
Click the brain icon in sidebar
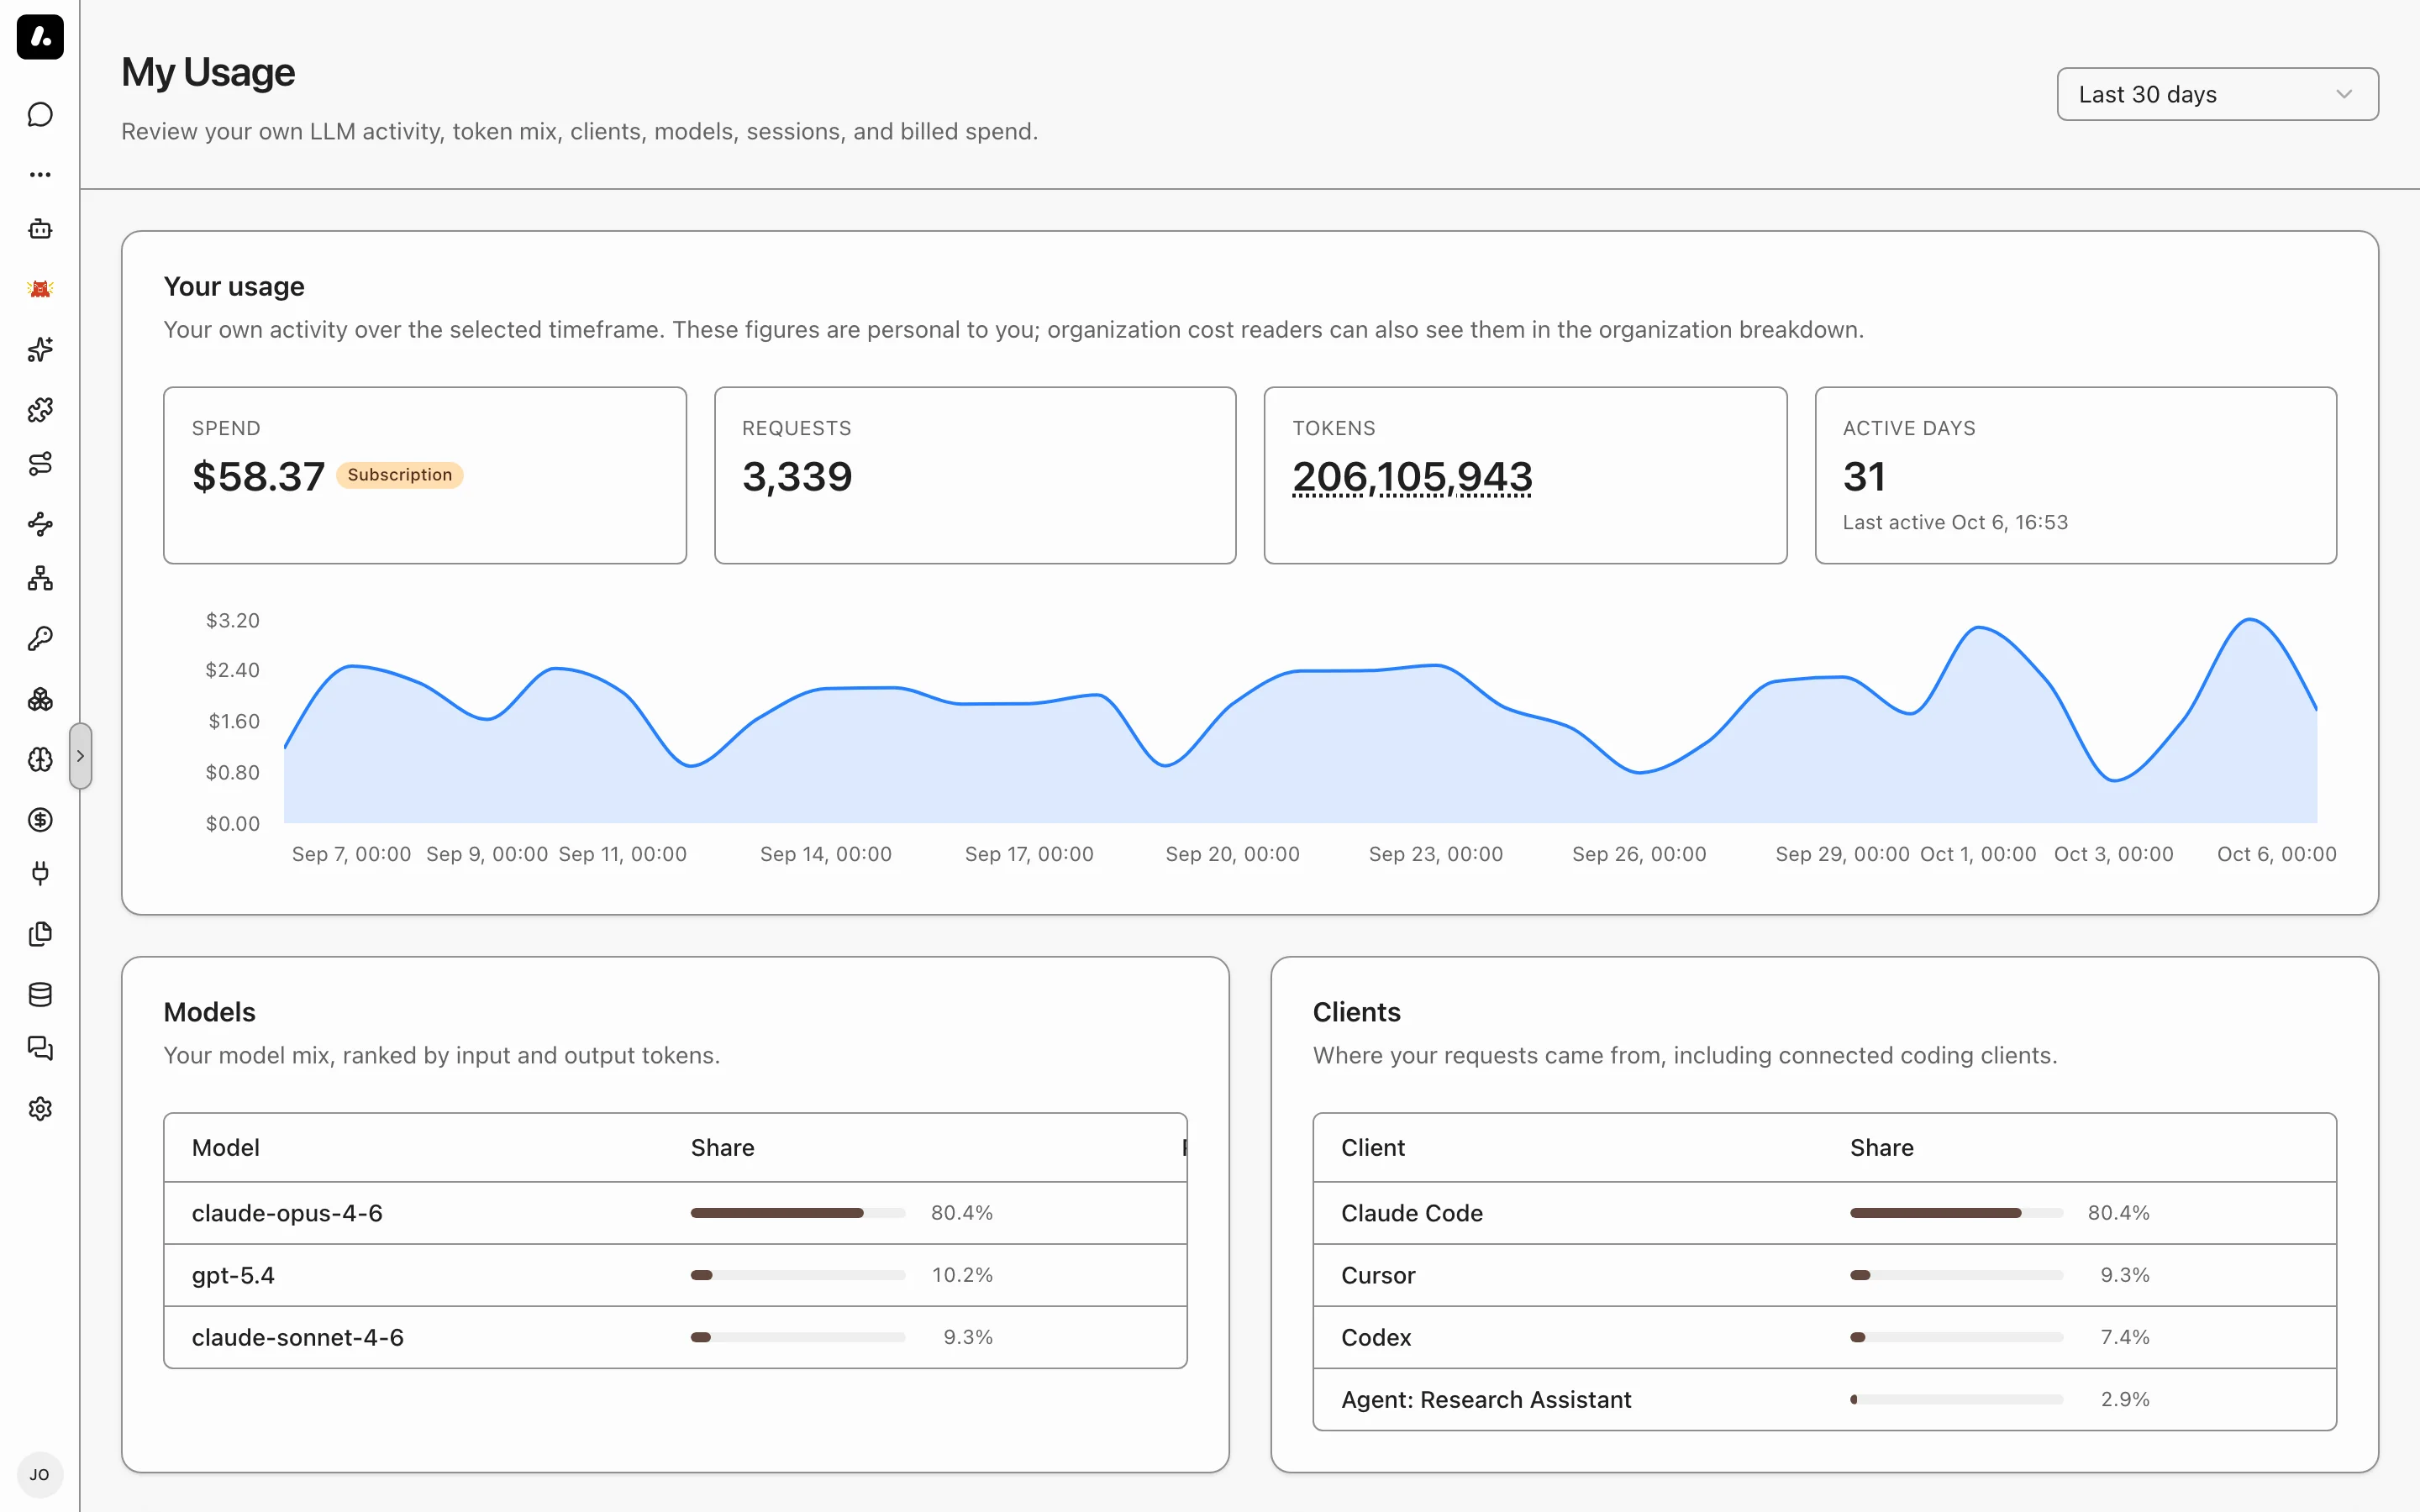[40, 759]
